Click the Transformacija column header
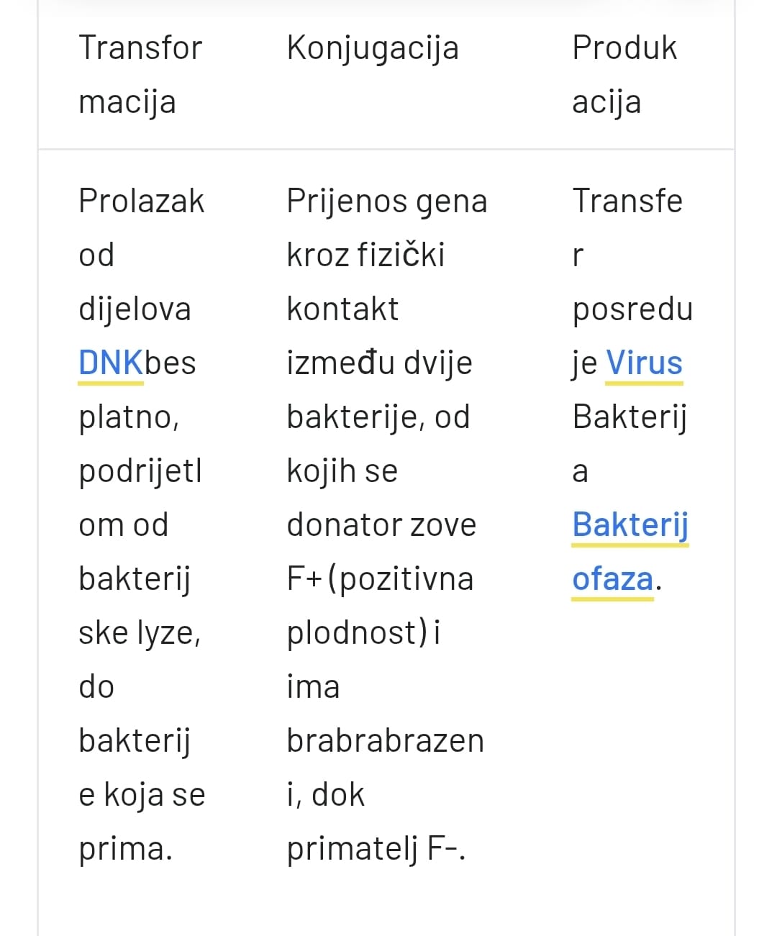The image size is (777, 936). tap(140, 74)
